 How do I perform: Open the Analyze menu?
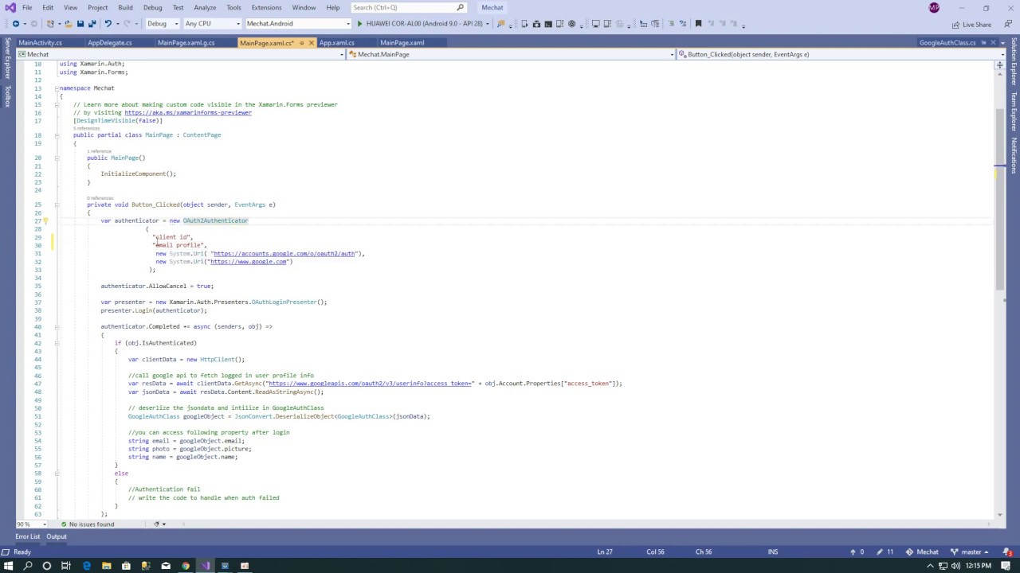(205, 8)
